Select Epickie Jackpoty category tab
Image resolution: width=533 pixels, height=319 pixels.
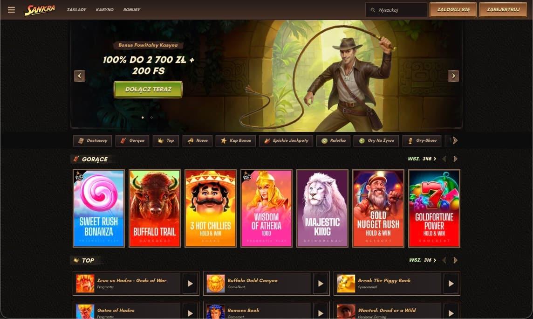pos(286,140)
